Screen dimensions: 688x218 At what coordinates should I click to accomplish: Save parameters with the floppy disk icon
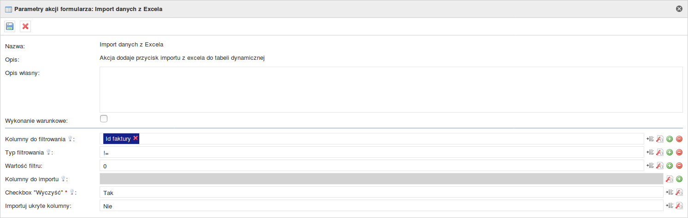tap(10, 27)
